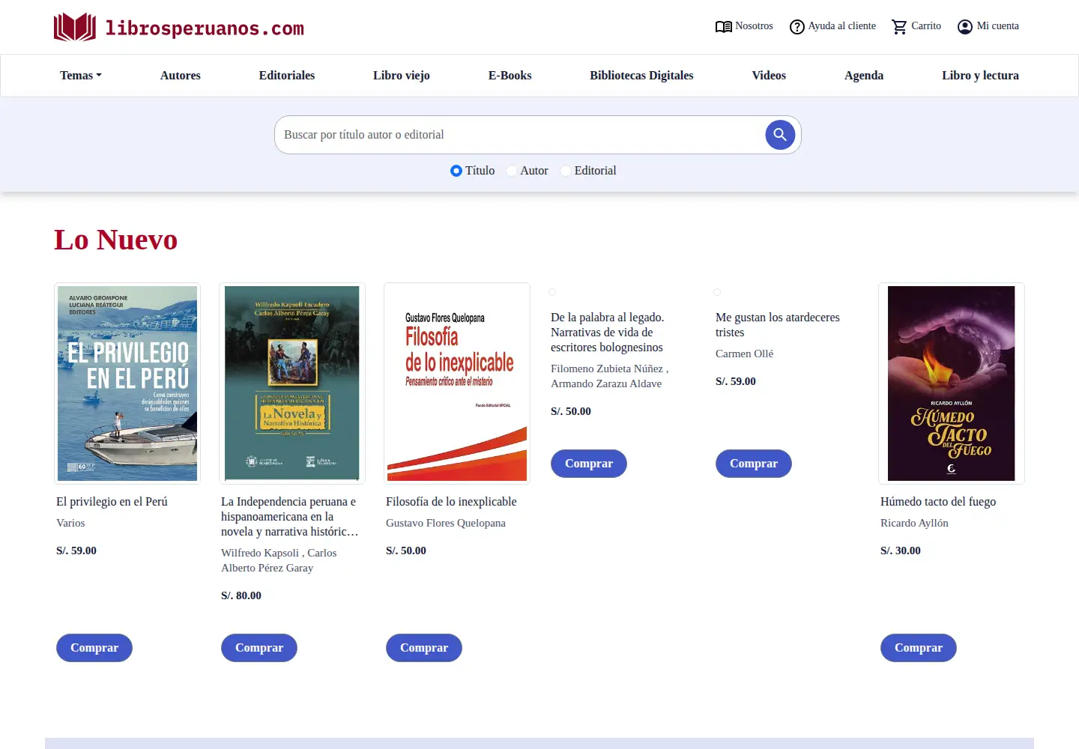This screenshot has height=749, width=1079.
Task: Buy El privilegio en el Perú
Action: click(94, 648)
